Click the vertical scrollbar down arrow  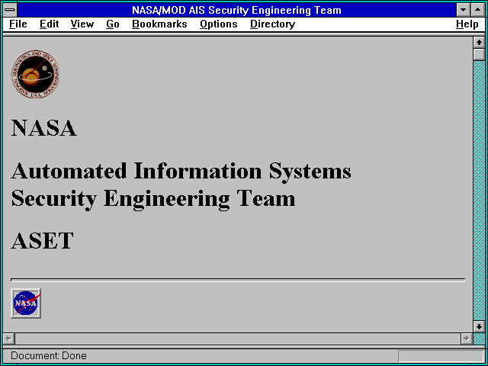tap(479, 326)
